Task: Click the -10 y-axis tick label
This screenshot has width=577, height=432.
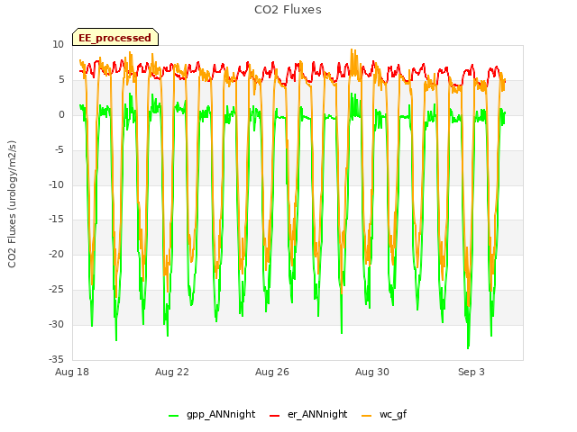Action: [x=56, y=184]
